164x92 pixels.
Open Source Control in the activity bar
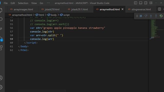tap(1, 29)
